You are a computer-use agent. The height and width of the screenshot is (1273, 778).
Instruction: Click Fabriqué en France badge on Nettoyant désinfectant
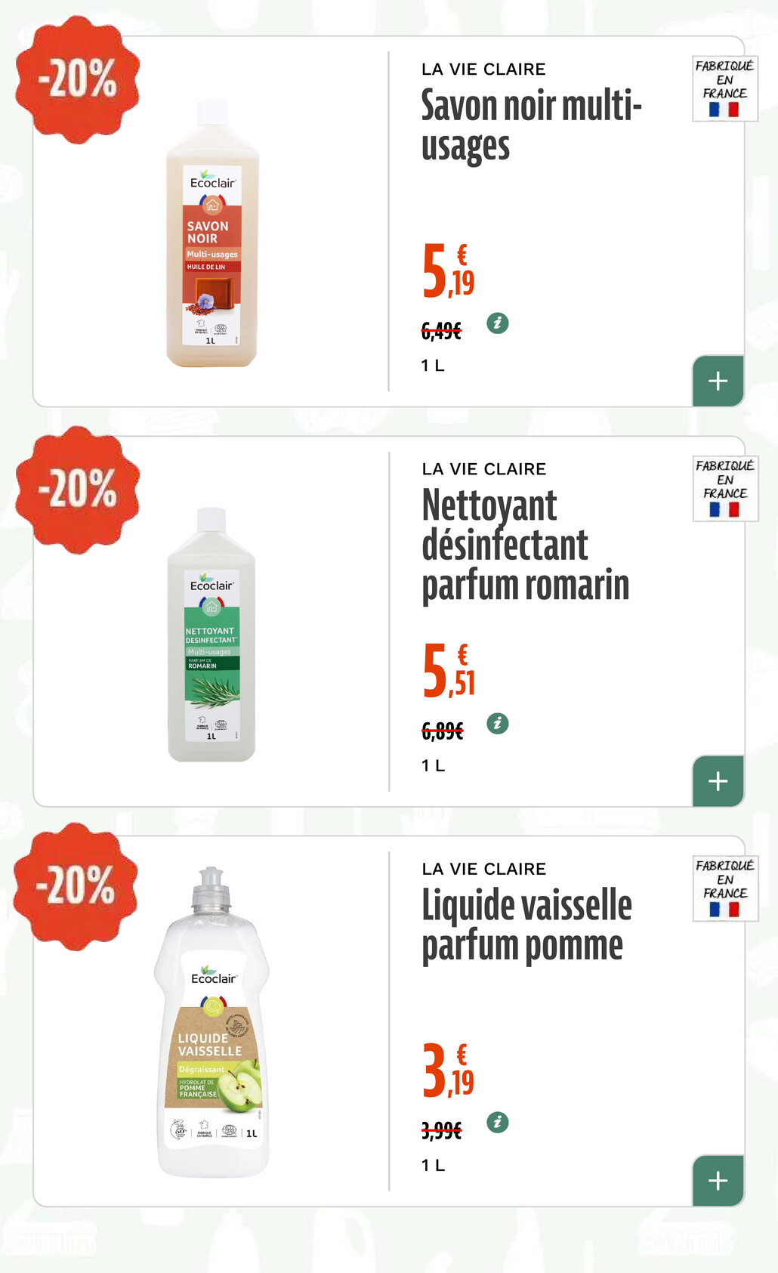[x=724, y=488]
